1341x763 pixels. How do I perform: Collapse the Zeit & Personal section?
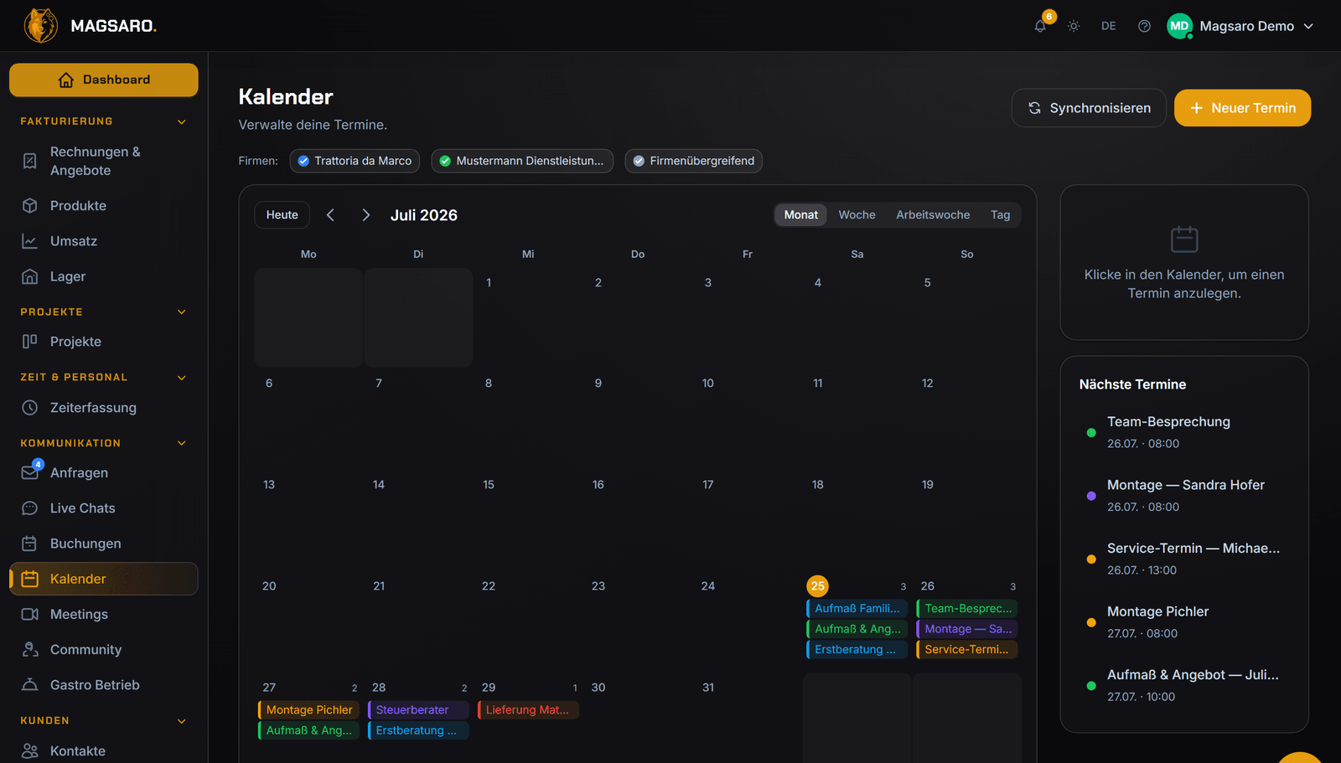[182, 378]
